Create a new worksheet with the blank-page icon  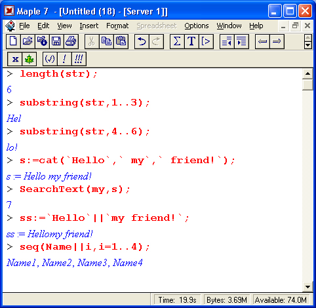click(x=13, y=41)
